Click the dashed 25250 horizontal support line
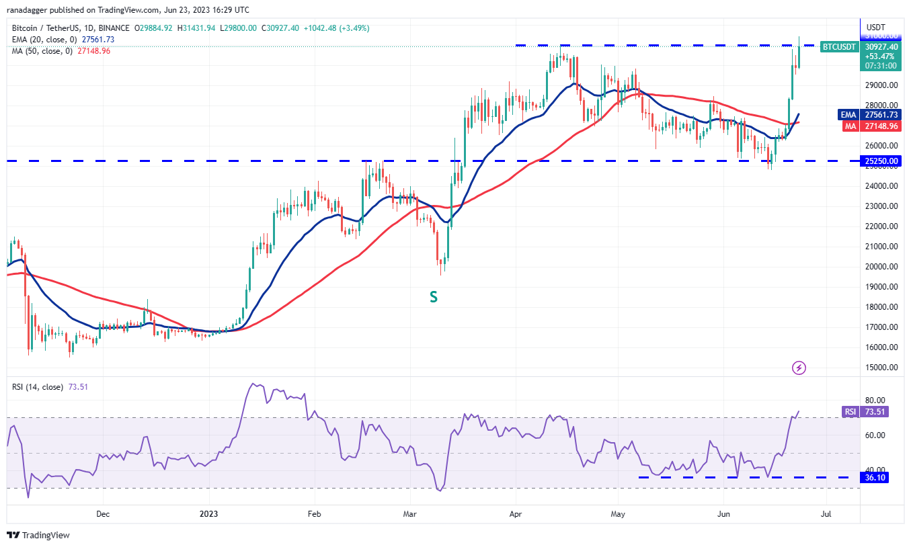 click(269, 161)
